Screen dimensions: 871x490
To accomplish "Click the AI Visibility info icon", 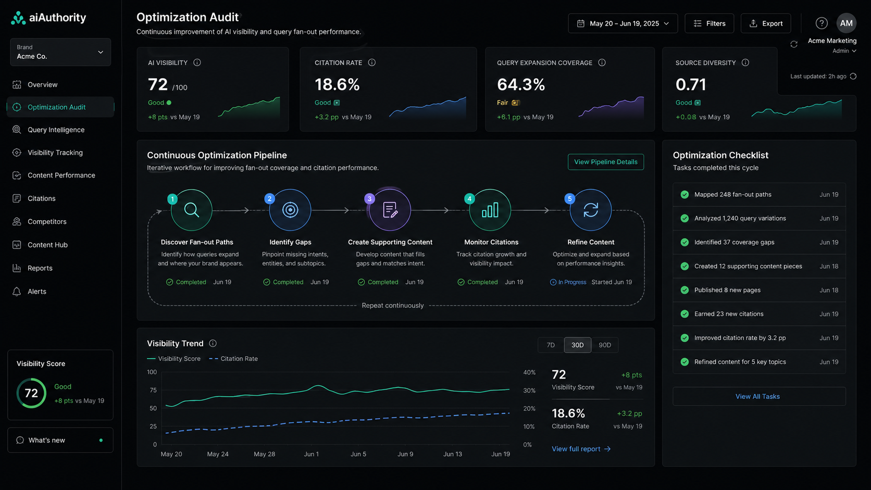I will tap(197, 62).
